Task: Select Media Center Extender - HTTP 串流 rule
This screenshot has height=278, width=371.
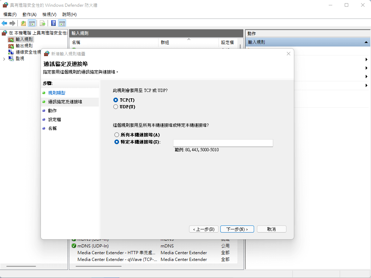Action: [x=154, y=253]
